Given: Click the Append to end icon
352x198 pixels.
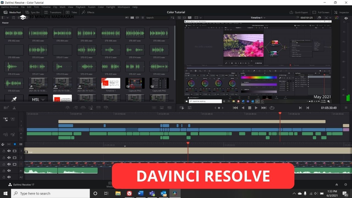Looking at the screenshot, I should click(75, 108).
